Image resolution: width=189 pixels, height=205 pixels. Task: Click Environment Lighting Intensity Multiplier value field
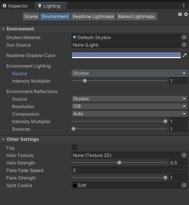(x=178, y=81)
